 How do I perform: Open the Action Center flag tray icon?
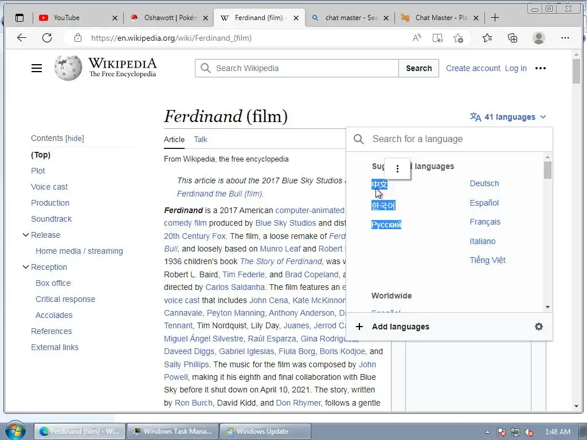501,432
